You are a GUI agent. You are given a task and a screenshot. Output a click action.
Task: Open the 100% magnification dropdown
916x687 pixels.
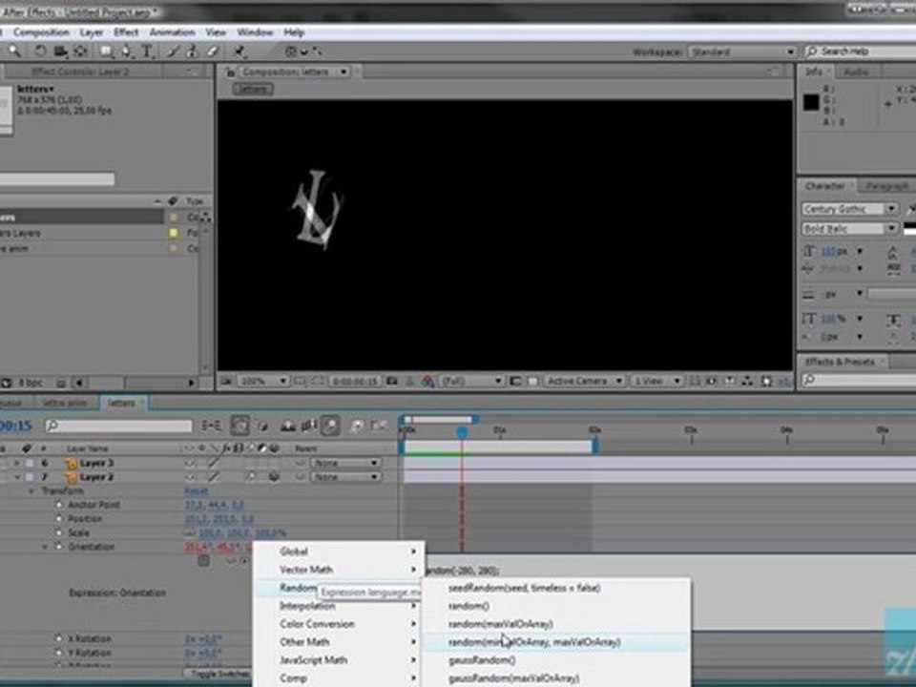pyautogui.click(x=263, y=382)
